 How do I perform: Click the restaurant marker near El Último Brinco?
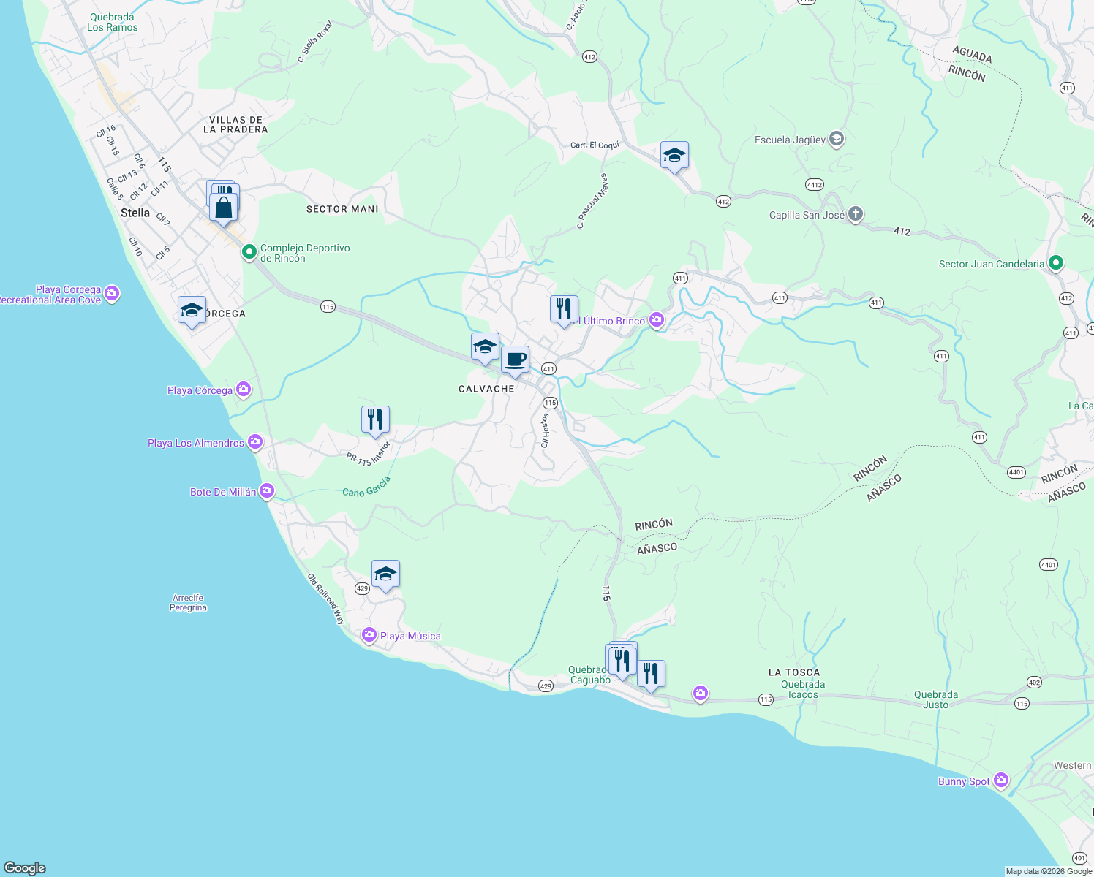point(564,307)
